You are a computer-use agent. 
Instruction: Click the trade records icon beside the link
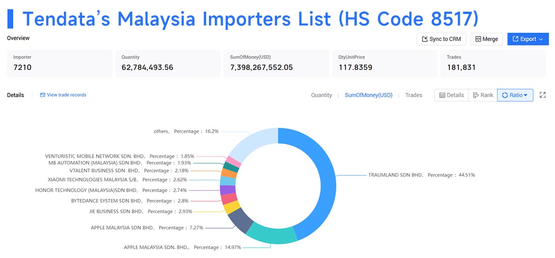(x=43, y=95)
